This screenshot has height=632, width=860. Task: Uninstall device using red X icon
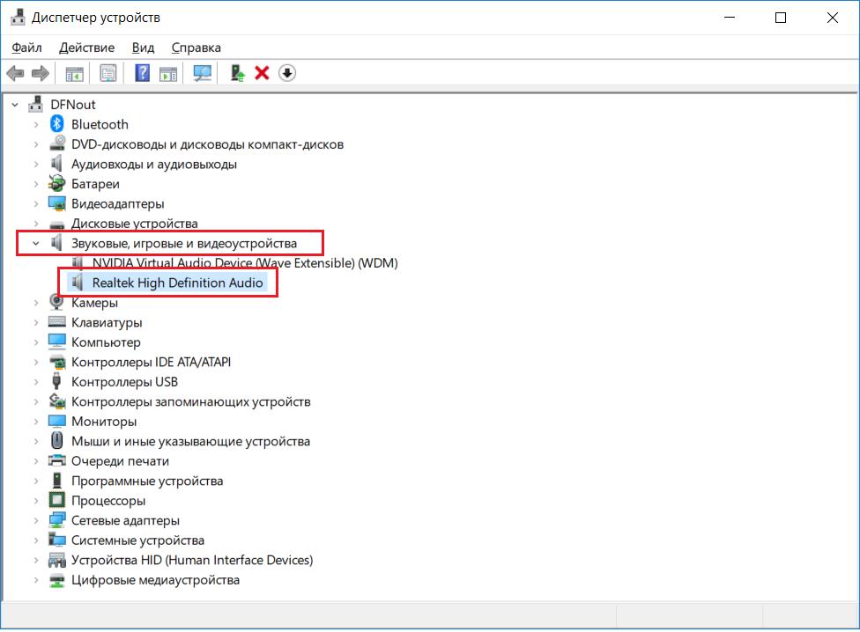pyautogui.click(x=262, y=73)
